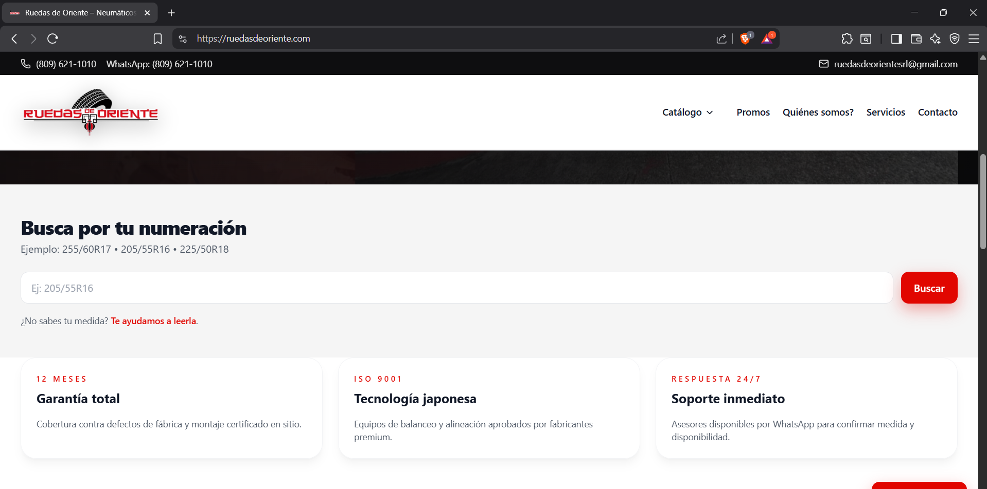The image size is (987, 489).
Task: Open Quiénes somos? menu item
Action: tap(818, 112)
